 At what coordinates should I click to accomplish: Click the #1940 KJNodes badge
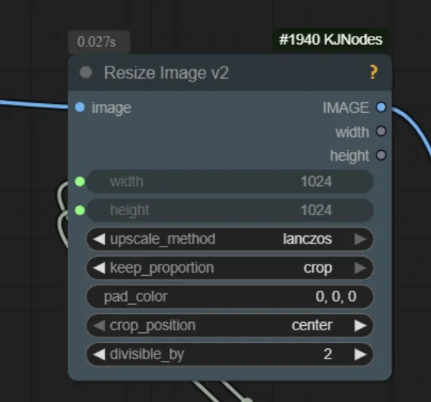[x=330, y=40]
